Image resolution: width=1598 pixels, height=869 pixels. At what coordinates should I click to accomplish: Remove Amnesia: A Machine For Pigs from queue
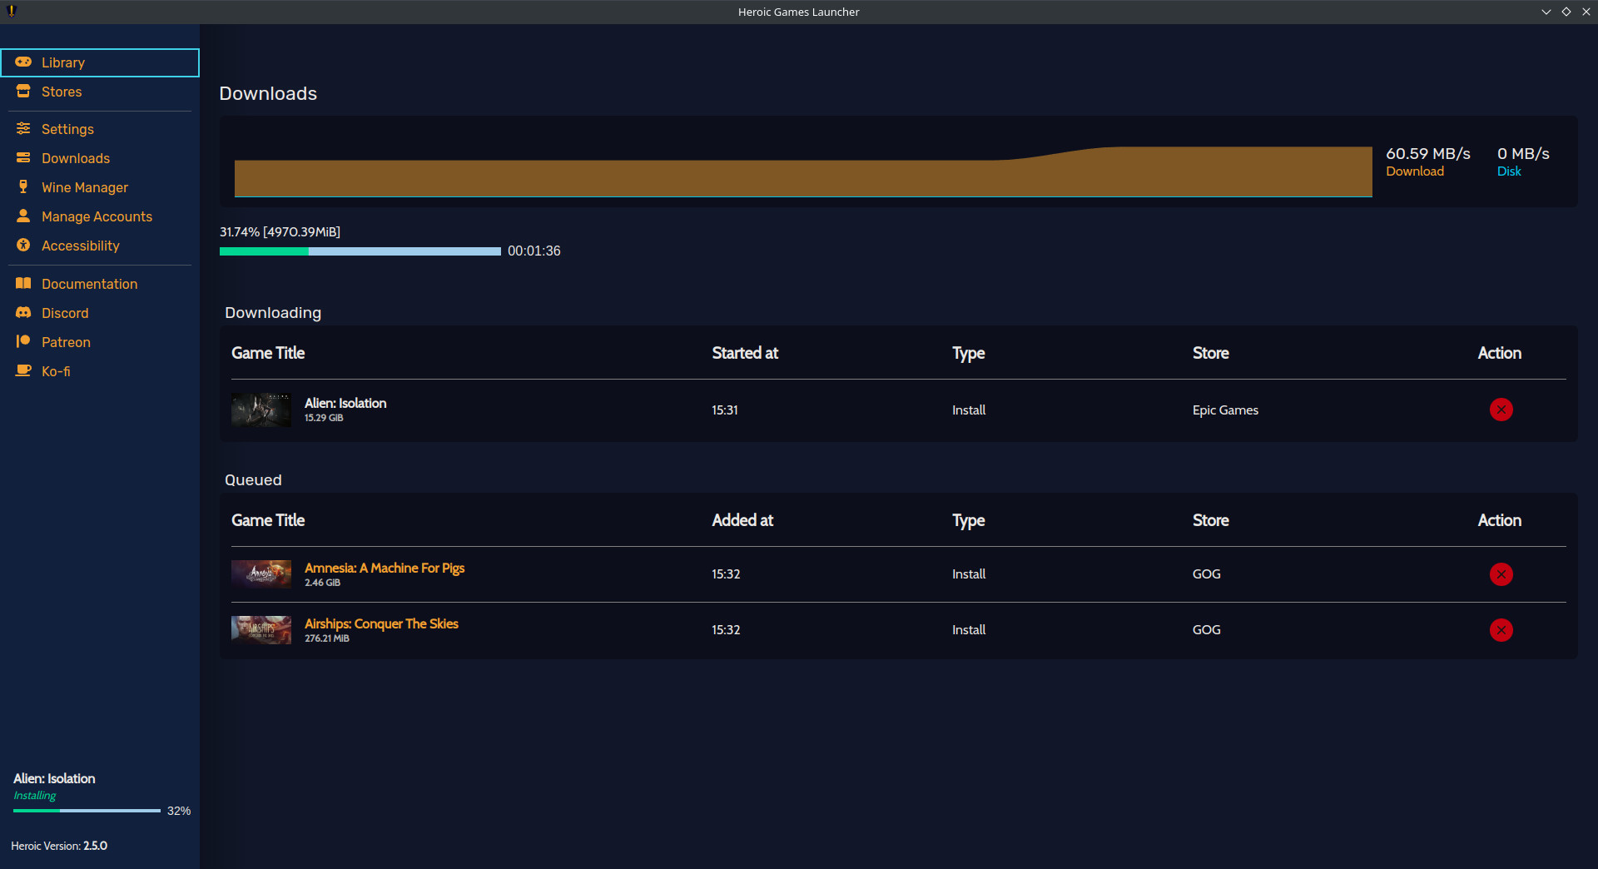(1501, 574)
